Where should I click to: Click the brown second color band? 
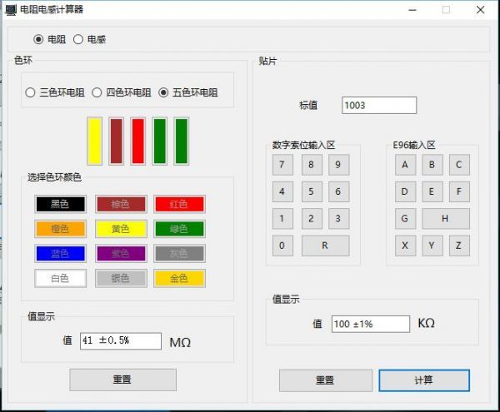tap(117, 141)
